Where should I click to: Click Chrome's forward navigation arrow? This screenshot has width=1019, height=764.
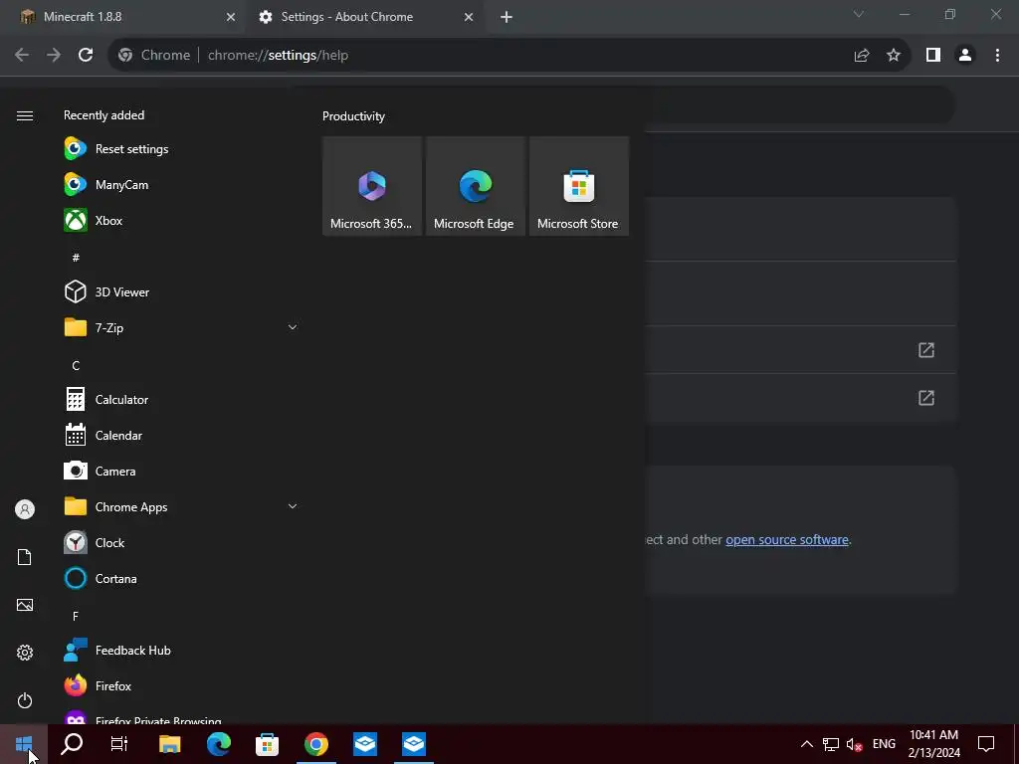pos(54,56)
